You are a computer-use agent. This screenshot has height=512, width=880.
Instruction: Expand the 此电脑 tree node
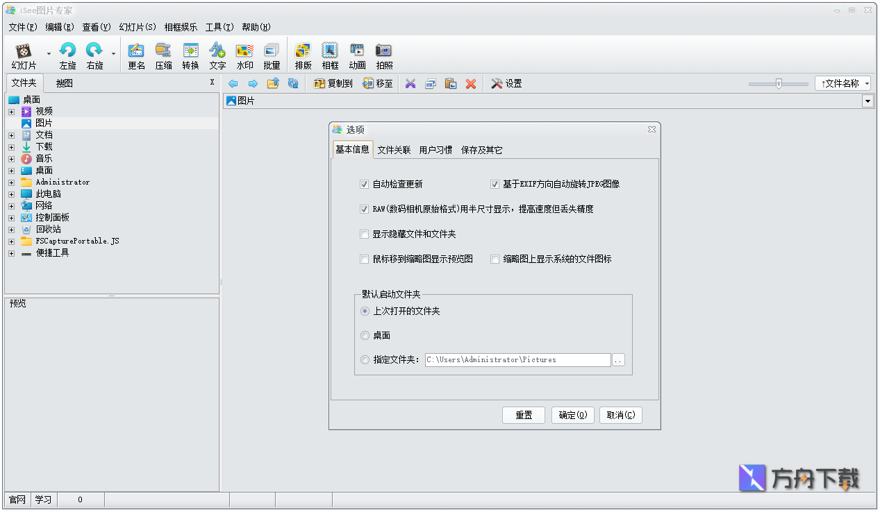click(11, 194)
